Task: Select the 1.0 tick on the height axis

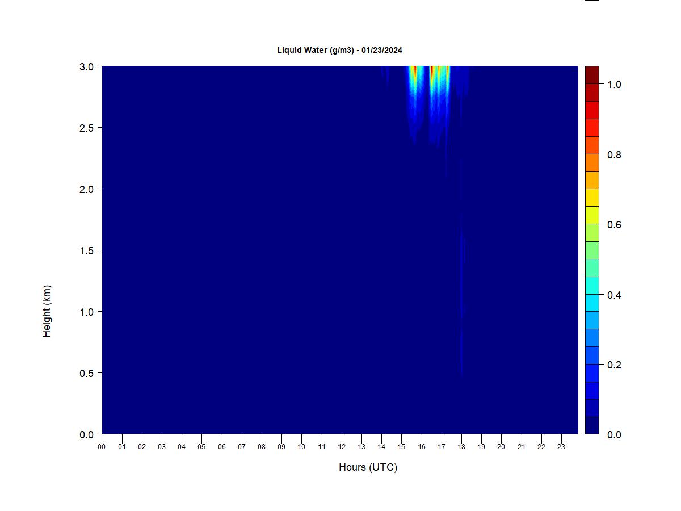Action: (87, 312)
